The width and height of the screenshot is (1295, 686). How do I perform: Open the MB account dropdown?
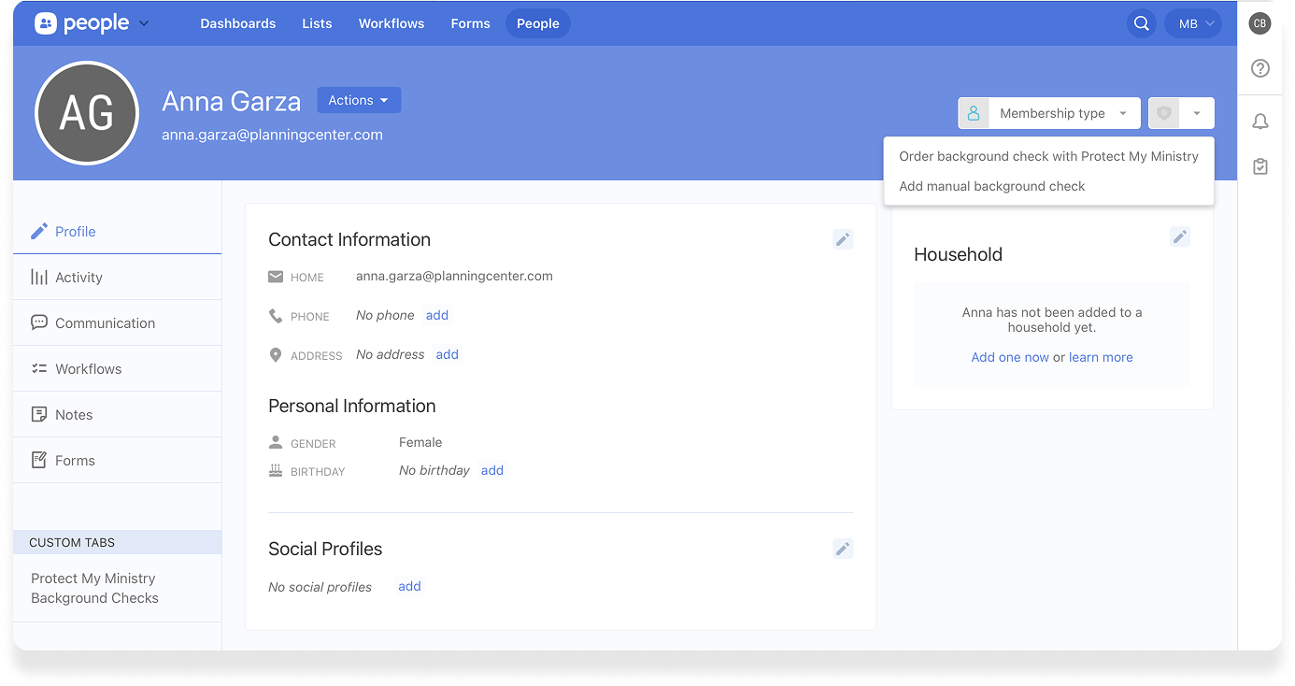[1193, 23]
